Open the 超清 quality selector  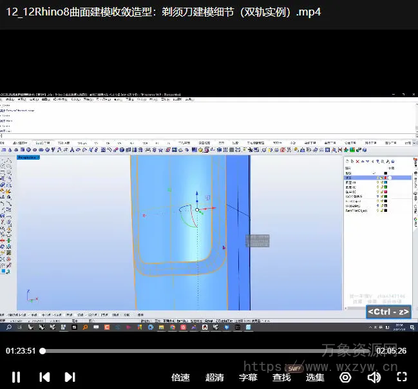click(214, 377)
